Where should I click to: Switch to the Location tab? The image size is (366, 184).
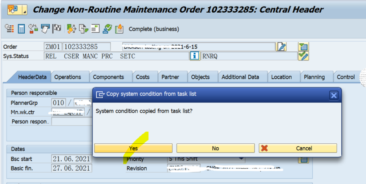click(x=281, y=77)
